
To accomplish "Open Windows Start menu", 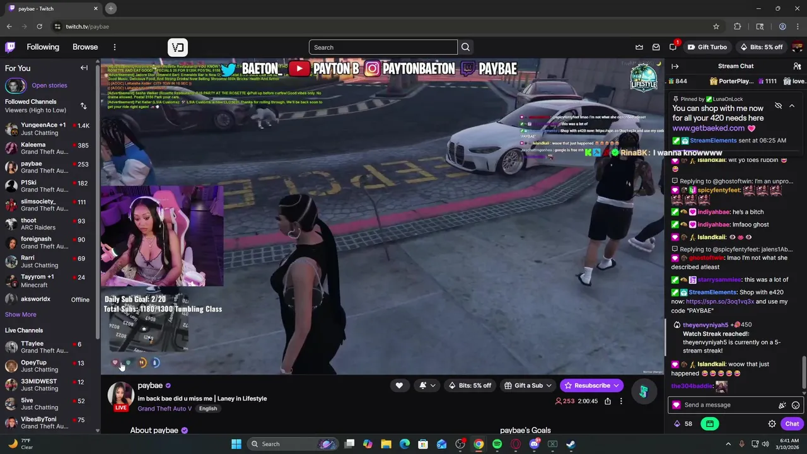I will tap(236, 444).
